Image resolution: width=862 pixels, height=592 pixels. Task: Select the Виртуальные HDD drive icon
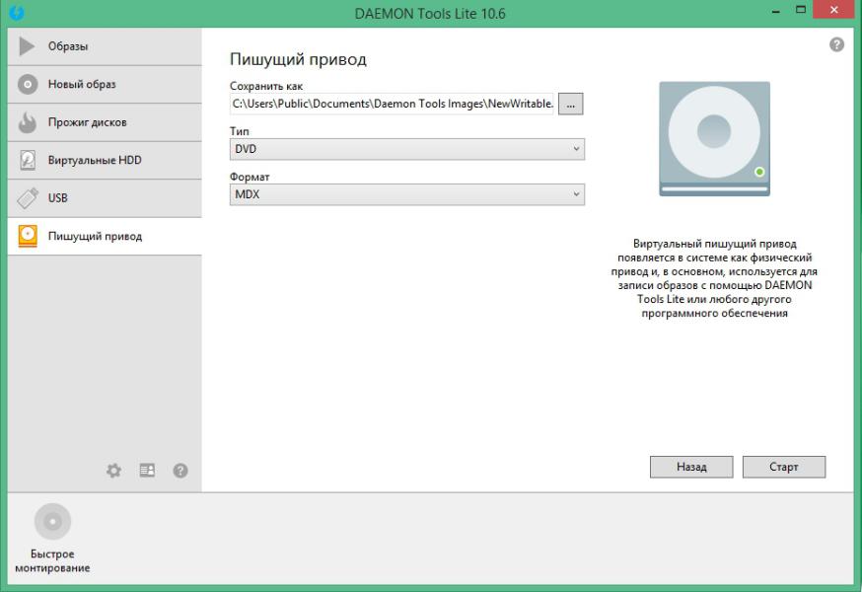click(x=28, y=160)
